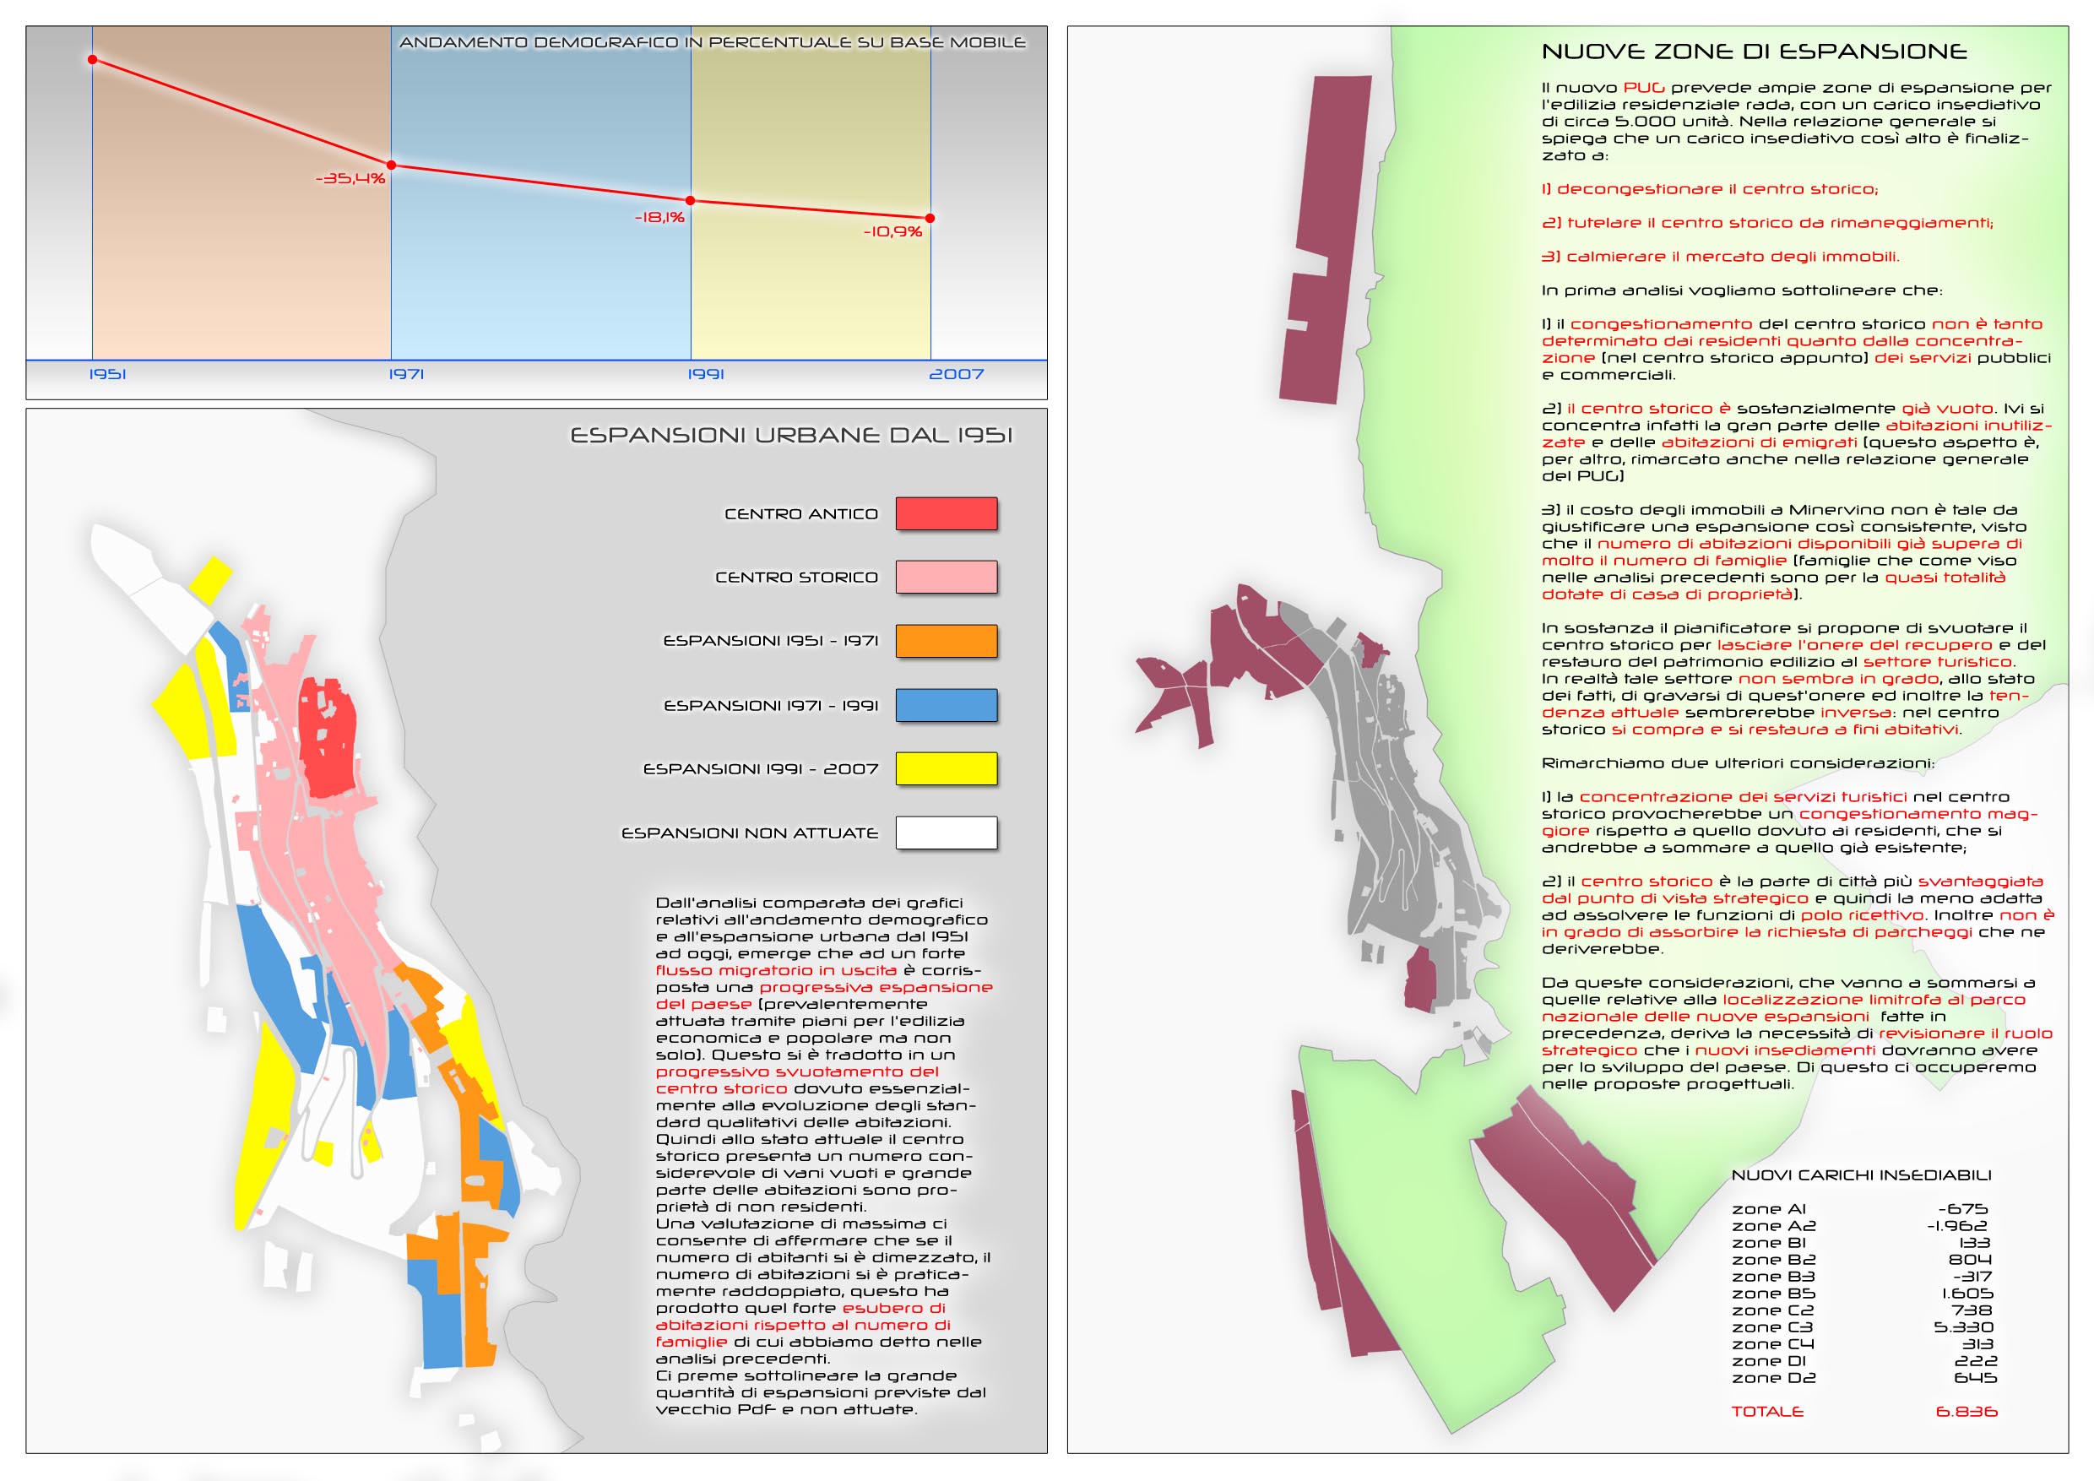Click the 2007 data point on chart
Viewport: 2094px width, 1481px height.
(930, 218)
